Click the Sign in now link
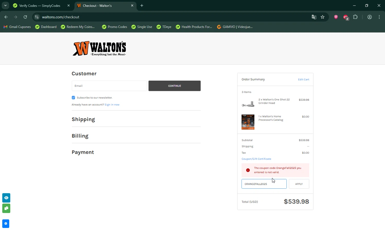Screen dimensions: 385x230 (112, 104)
